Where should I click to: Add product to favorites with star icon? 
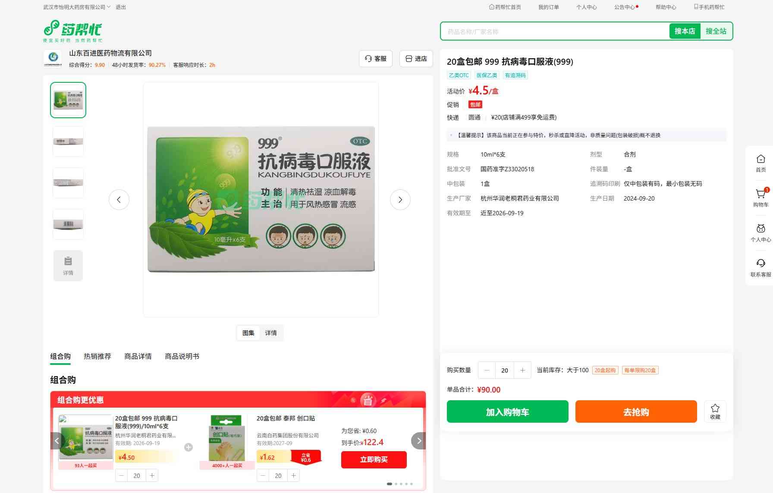coord(715,411)
